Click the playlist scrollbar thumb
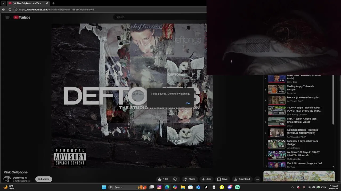The image size is (341, 191). [x=333, y=100]
